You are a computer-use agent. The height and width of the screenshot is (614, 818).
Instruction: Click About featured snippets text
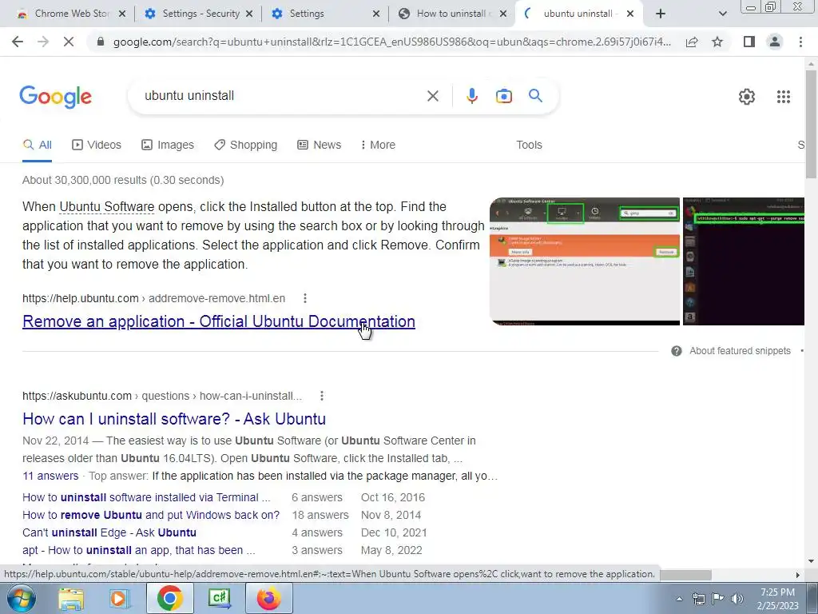click(740, 351)
